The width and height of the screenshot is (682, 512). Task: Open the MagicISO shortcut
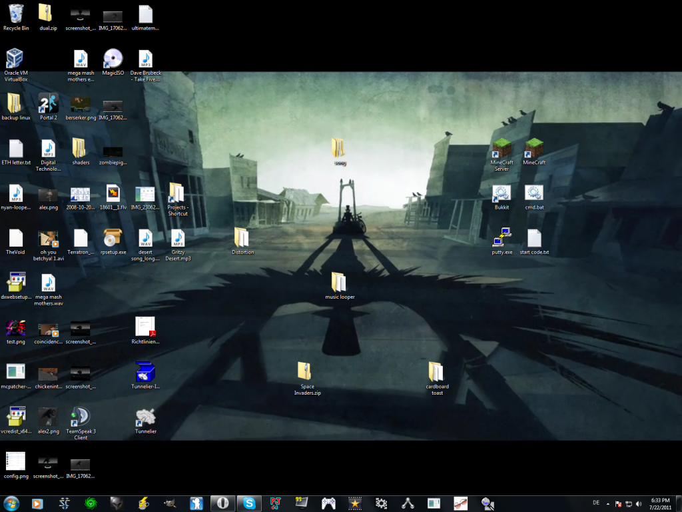click(113, 62)
